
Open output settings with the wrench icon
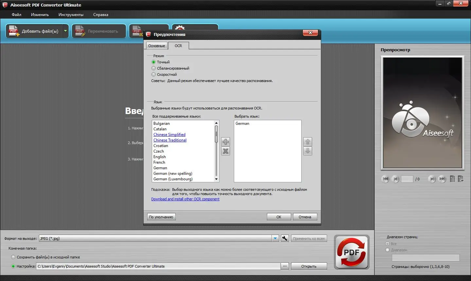(285, 239)
